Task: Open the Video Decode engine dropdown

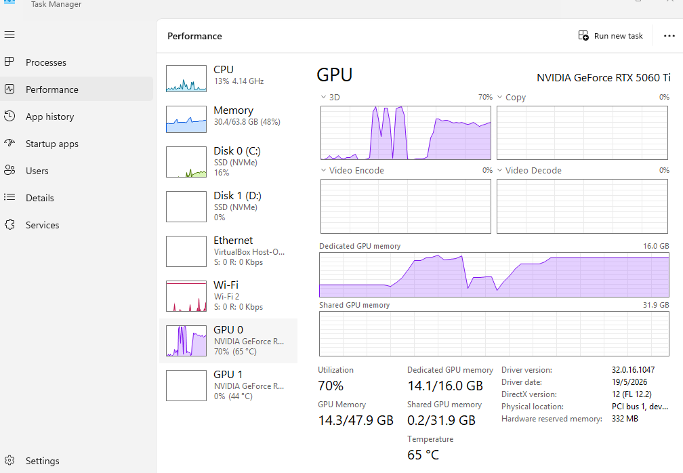Action: coord(499,170)
